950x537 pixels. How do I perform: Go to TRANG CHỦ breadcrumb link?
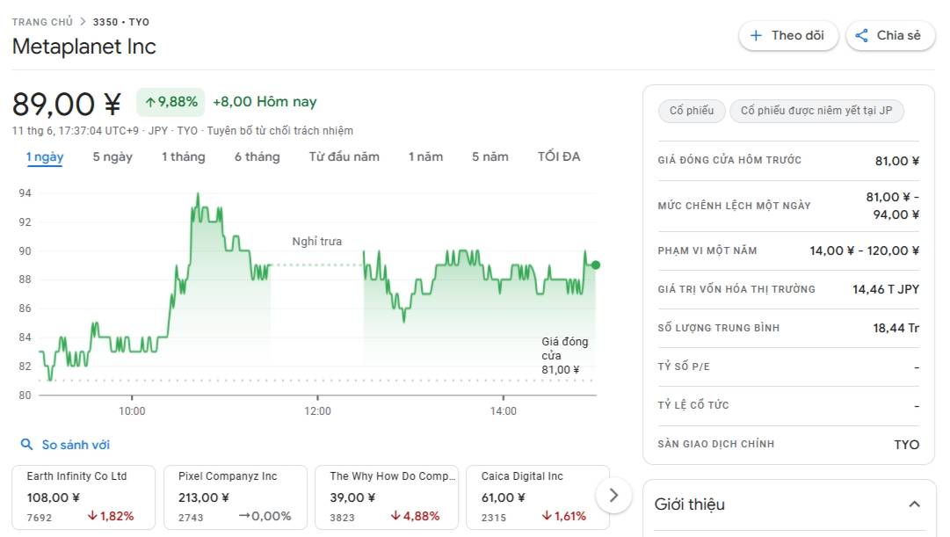pos(42,22)
